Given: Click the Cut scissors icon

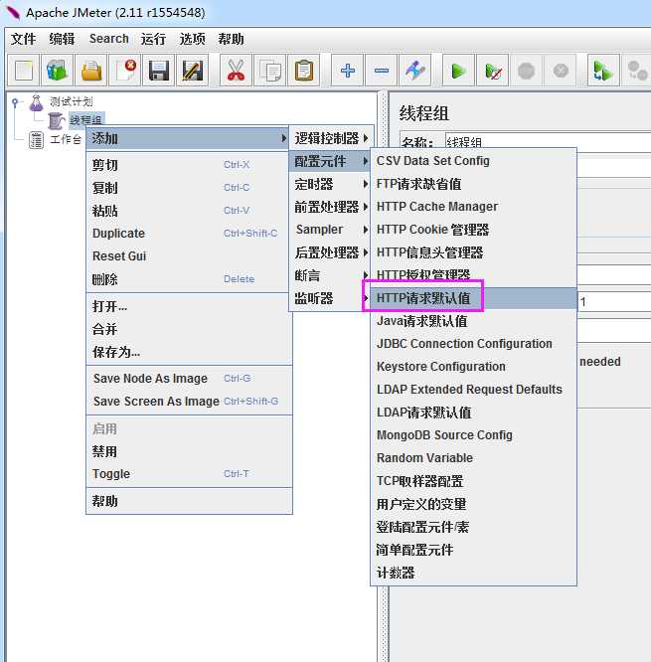Looking at the screenshot, I should (236, 71).
